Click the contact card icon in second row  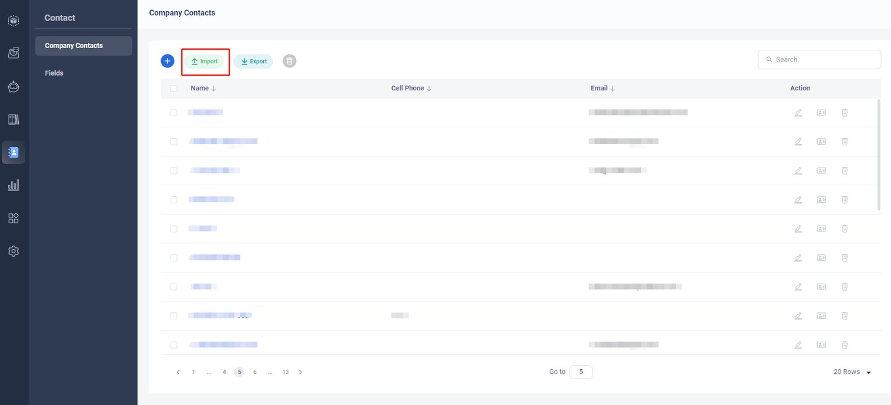point(821,141)
